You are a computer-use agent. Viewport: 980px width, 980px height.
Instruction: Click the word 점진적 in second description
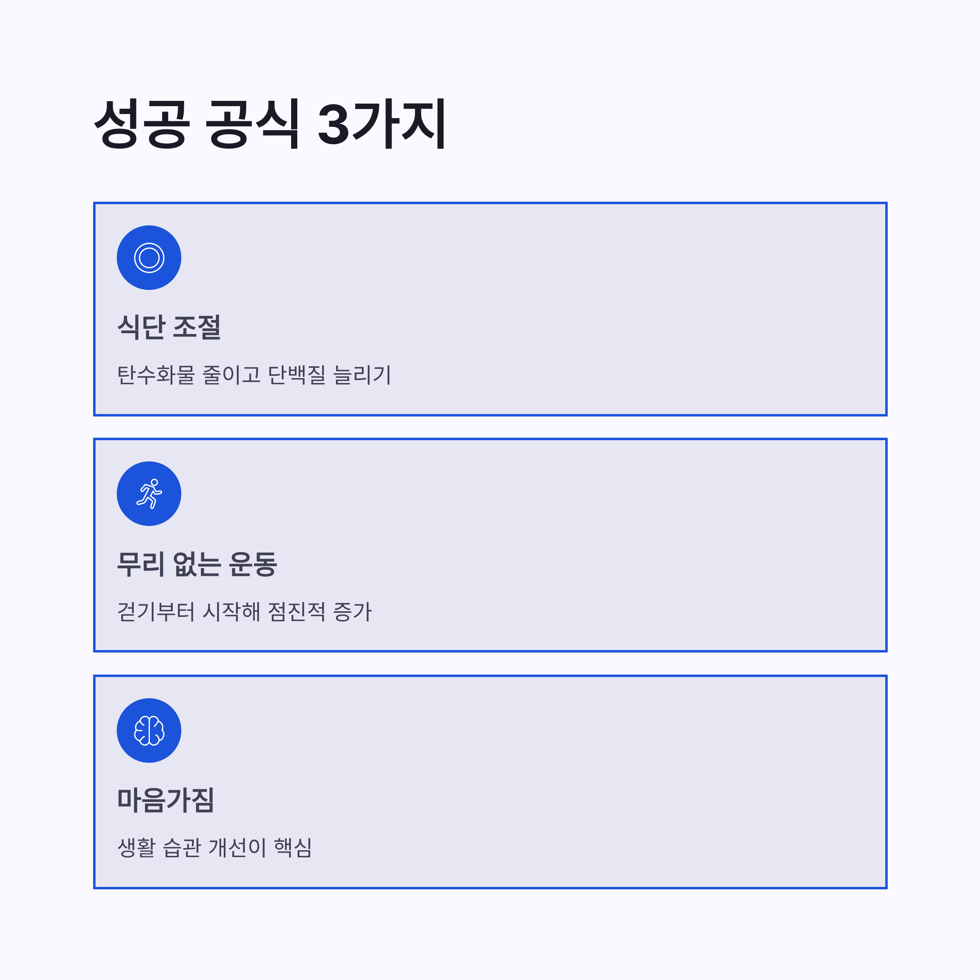coord(296,611)
